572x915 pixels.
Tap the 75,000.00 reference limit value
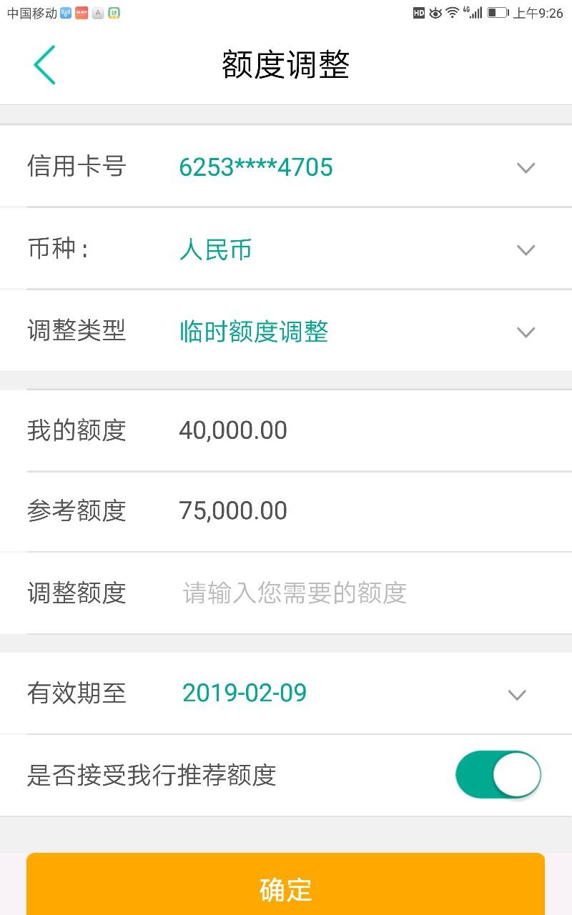[233, 511]
